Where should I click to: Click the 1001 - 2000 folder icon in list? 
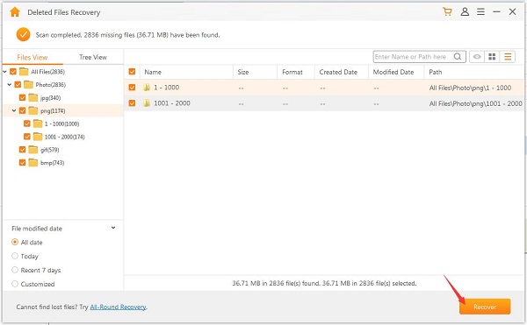[x=147, y=103]
